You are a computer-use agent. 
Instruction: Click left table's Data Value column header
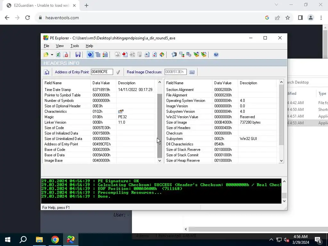[x=103, y=83]
